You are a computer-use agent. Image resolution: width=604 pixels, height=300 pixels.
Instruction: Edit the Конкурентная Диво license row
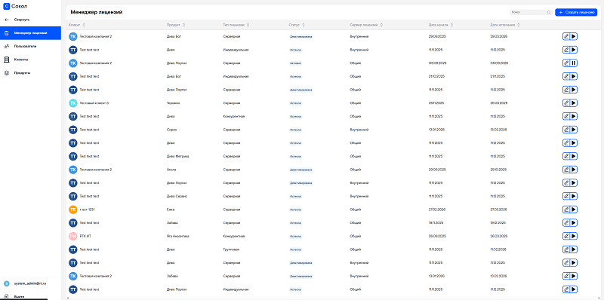tap(565, 116)
